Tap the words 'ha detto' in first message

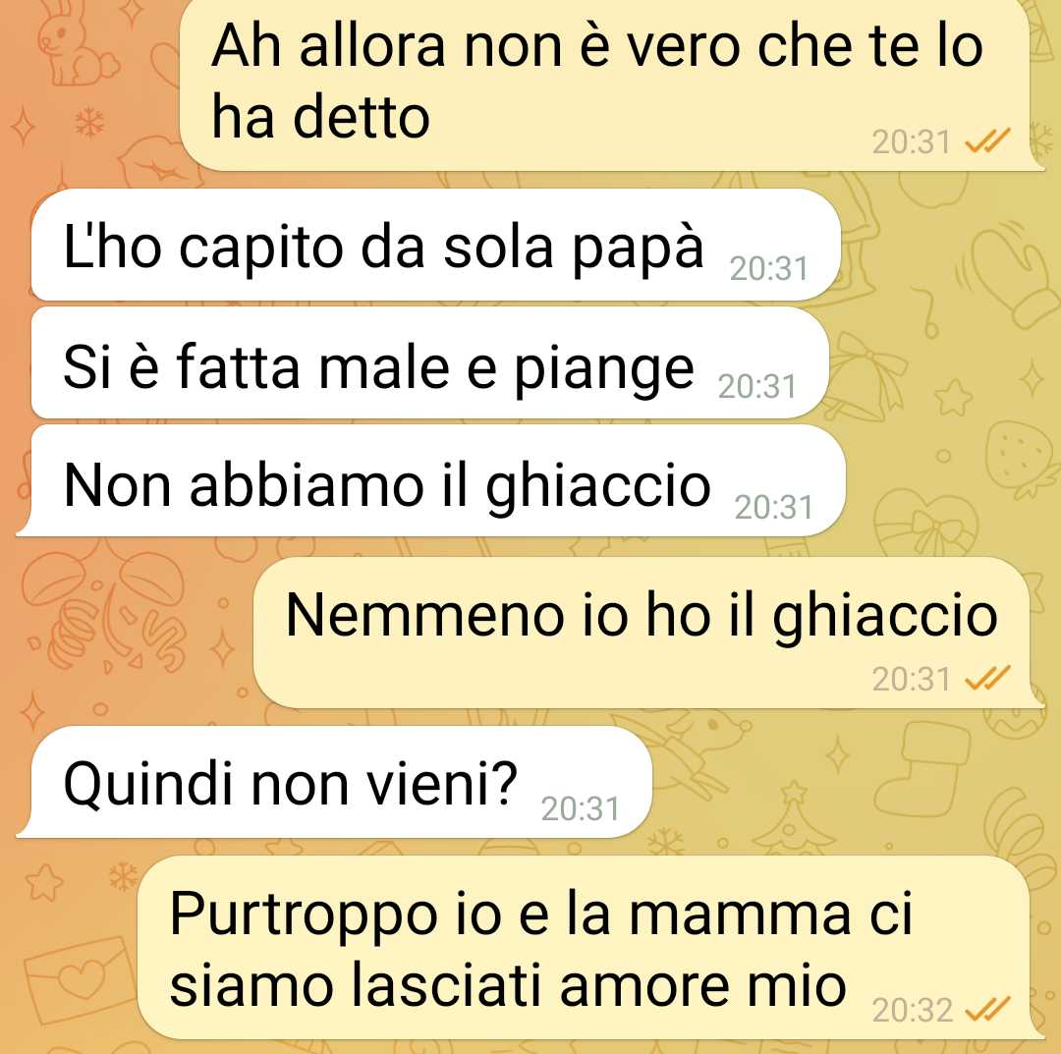tap(320, 117)
